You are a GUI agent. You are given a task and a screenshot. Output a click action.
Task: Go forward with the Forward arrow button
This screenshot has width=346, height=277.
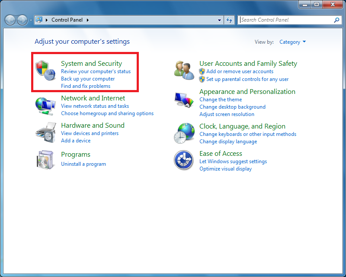22,20
